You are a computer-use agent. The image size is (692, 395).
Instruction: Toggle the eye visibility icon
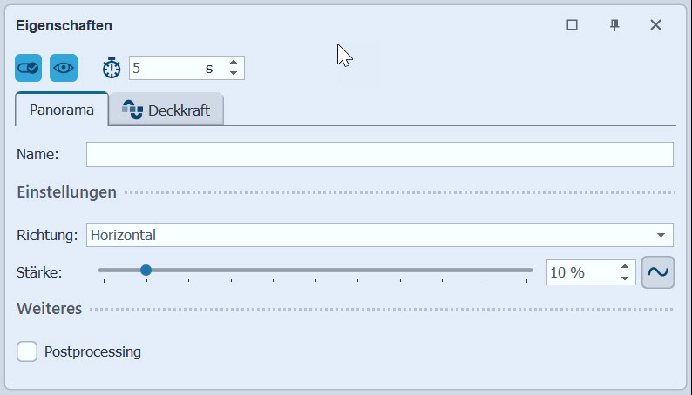64,68
